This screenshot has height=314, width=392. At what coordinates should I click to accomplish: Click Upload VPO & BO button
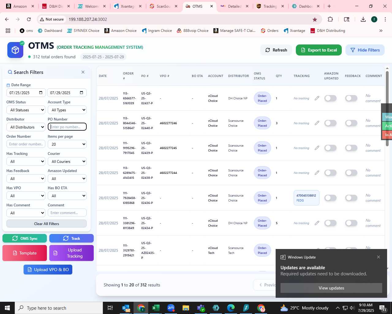[x=48, y=270]
